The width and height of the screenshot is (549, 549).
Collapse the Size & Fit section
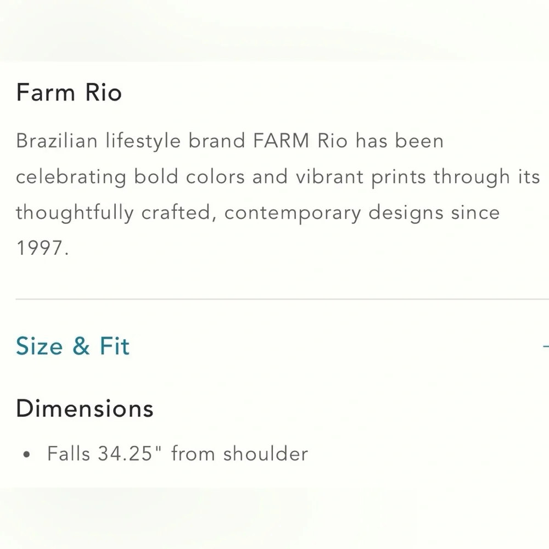pyautogui.click(x=72, y=346)
